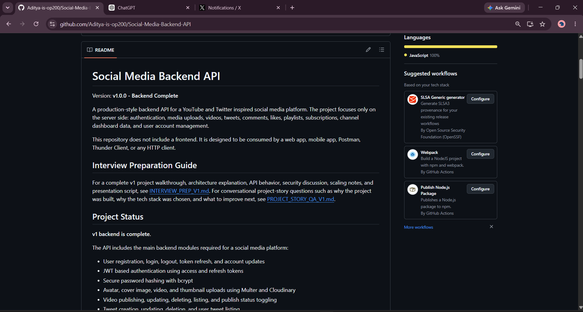Edit the README with pencil icon
The width and height of the screenshot is (583, 312).
tap(368, 50)
